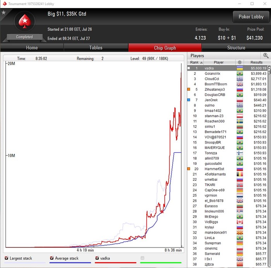This screenshot has height=268, width=271.
Task: Click Tonnzza's Finland flag icon
Action: pyautogui.click(x=240, y=153)
